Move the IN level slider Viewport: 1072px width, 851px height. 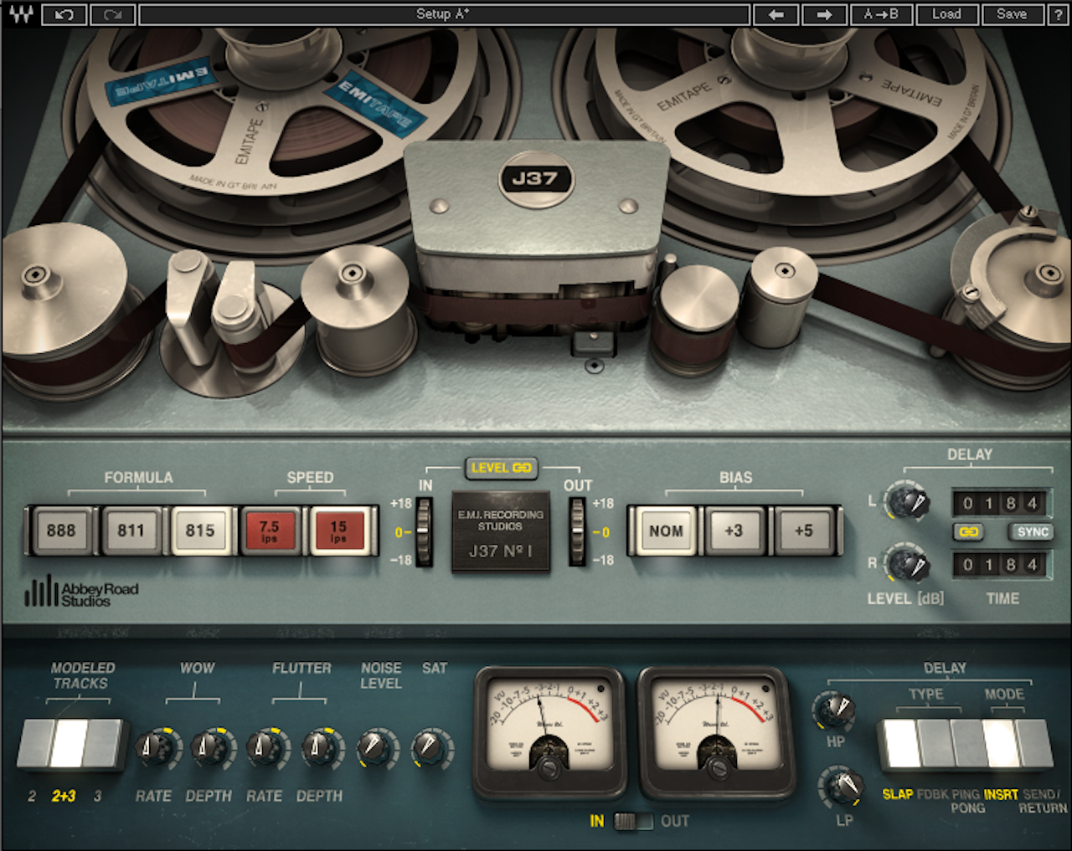[x=425, y=530]
